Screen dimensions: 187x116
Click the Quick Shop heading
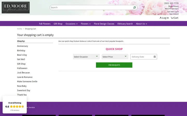114,49
